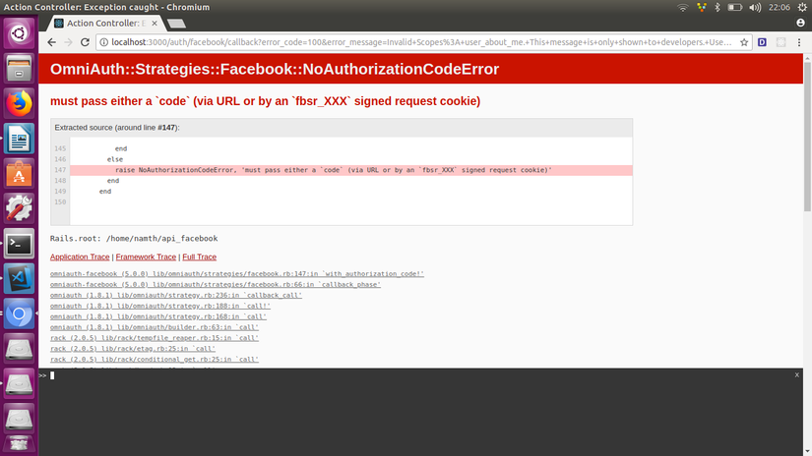The image size is (812, 456).
Task: Open trace line facebook.rb:66 callback_phase
Action: tap(216, 285)
